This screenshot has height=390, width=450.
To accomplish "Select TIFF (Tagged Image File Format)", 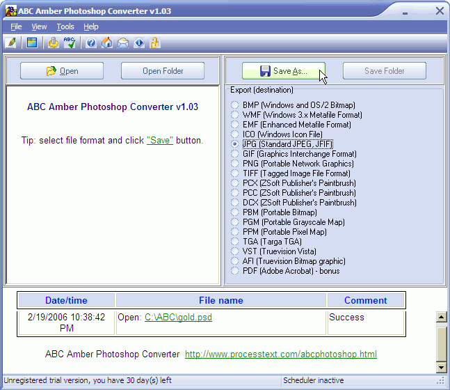I will tap(291, 173).
